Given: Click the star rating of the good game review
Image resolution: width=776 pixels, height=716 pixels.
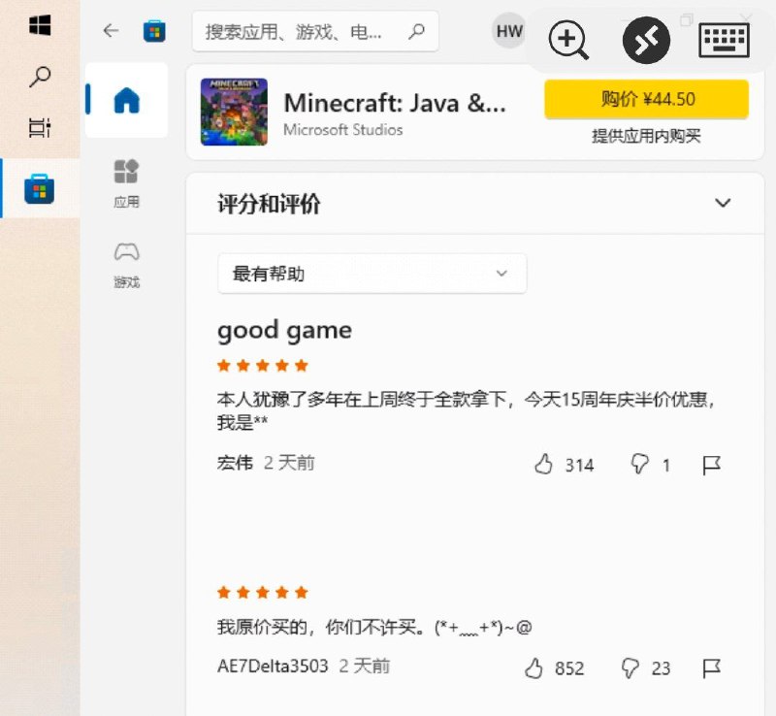Looking at the screenshot, I should (x=262, y=366).
